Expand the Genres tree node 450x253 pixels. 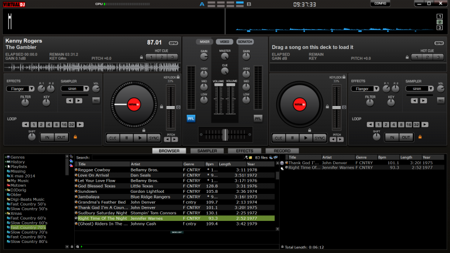point(6,157)
